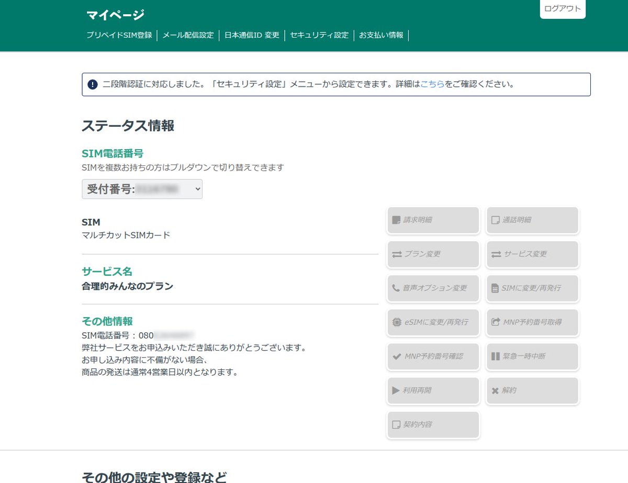Open 日本通信ID 変更 menu item
This screenshot has height=483, width=628.
pyautogui.click(x=252, y=35)
